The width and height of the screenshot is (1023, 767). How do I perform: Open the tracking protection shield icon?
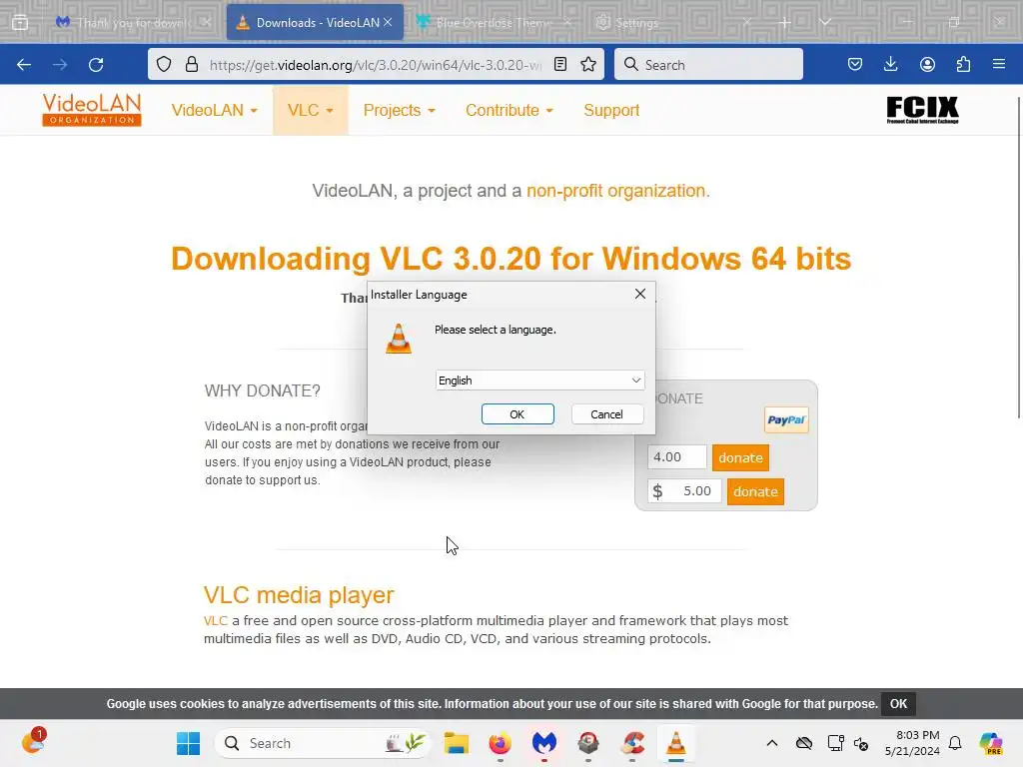tap(164, 65)
